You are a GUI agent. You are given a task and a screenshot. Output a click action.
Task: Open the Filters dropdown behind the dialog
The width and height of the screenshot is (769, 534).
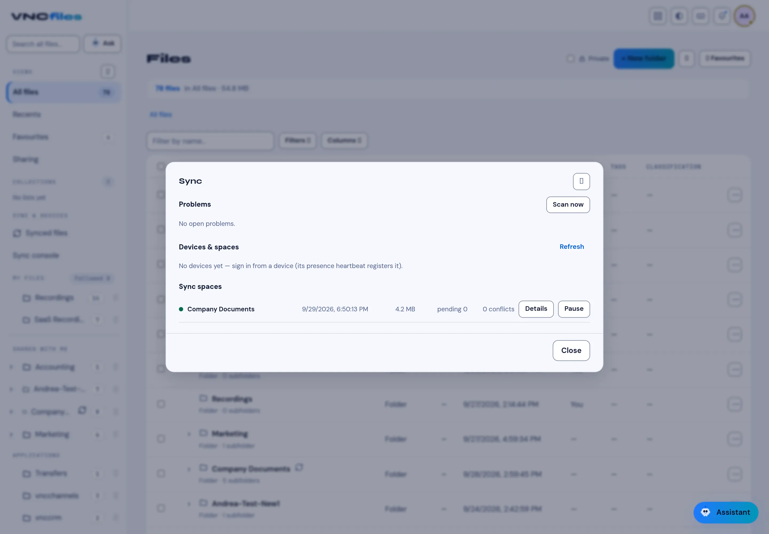297,140
